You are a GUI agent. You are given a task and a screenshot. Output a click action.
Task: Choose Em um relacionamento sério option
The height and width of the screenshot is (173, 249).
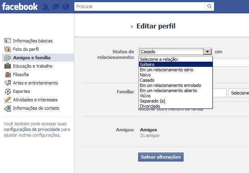[x=176, y=70]
